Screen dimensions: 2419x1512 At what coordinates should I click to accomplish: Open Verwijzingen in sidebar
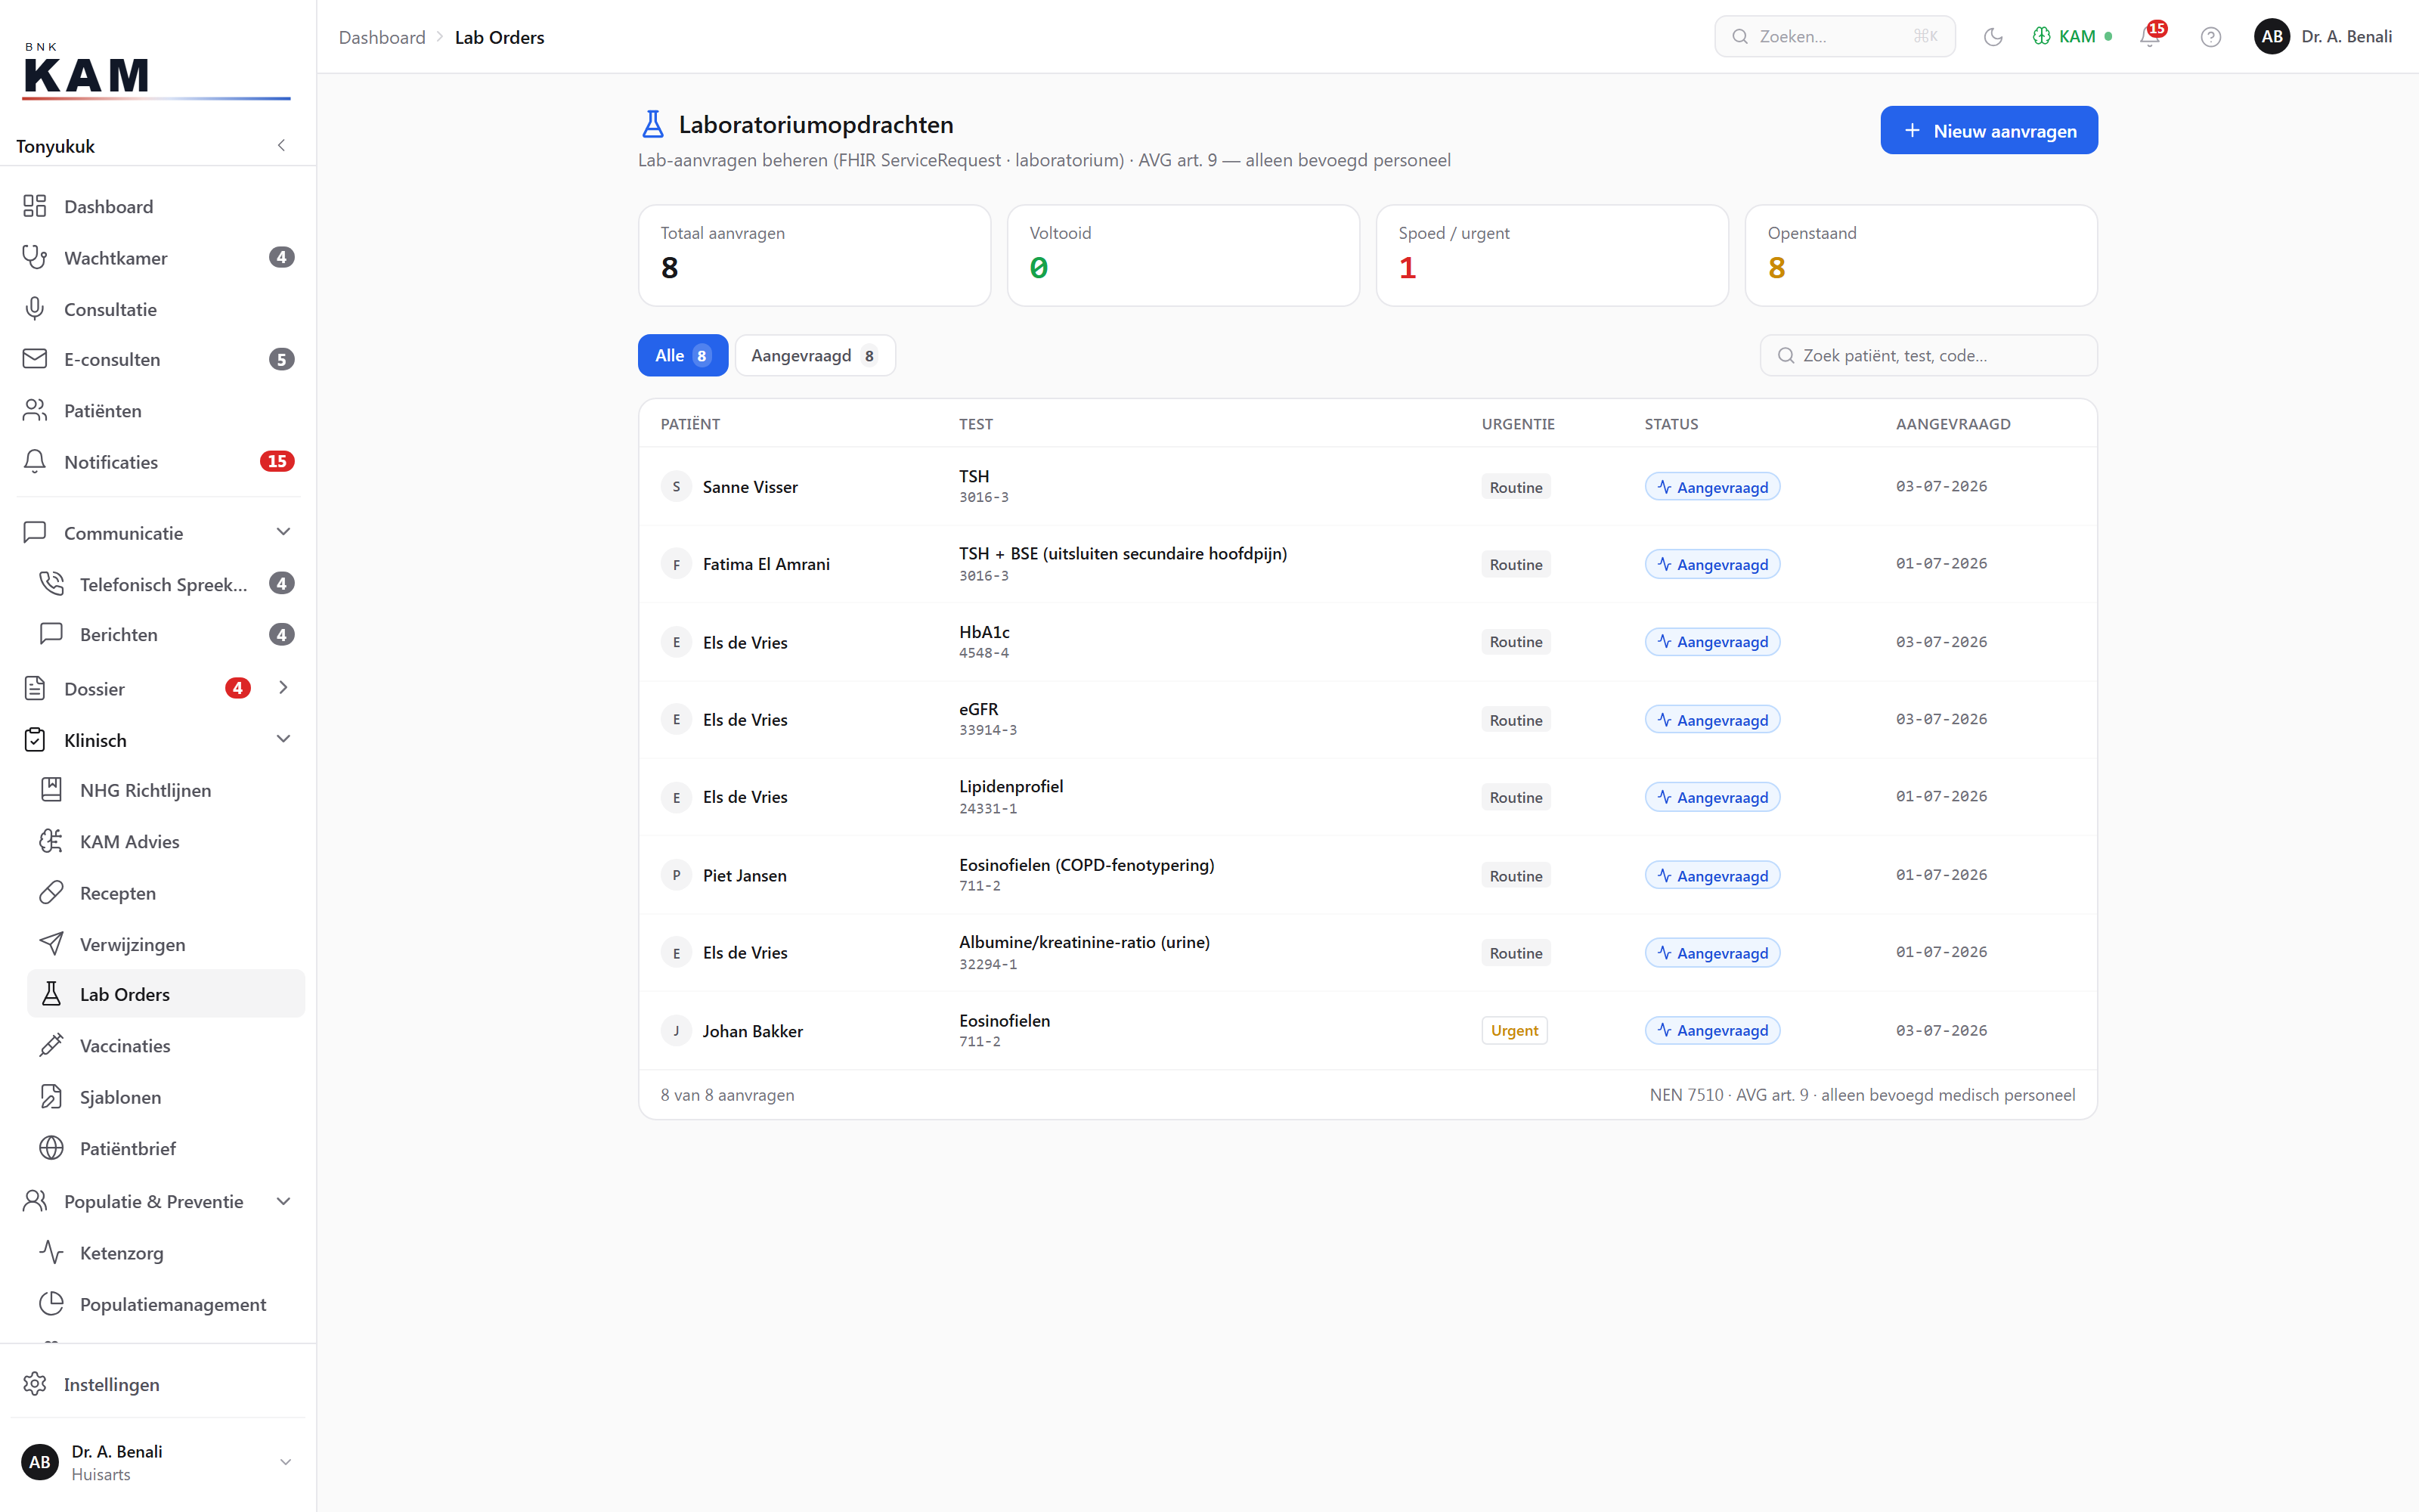pyautogui.click(x=166, y=944)
